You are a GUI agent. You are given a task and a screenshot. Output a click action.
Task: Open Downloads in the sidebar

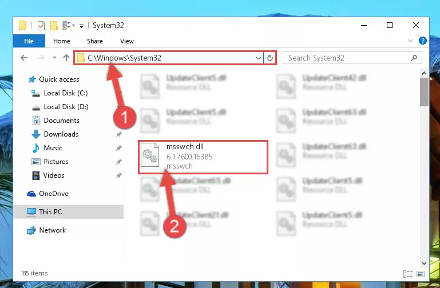click(61, 134)
